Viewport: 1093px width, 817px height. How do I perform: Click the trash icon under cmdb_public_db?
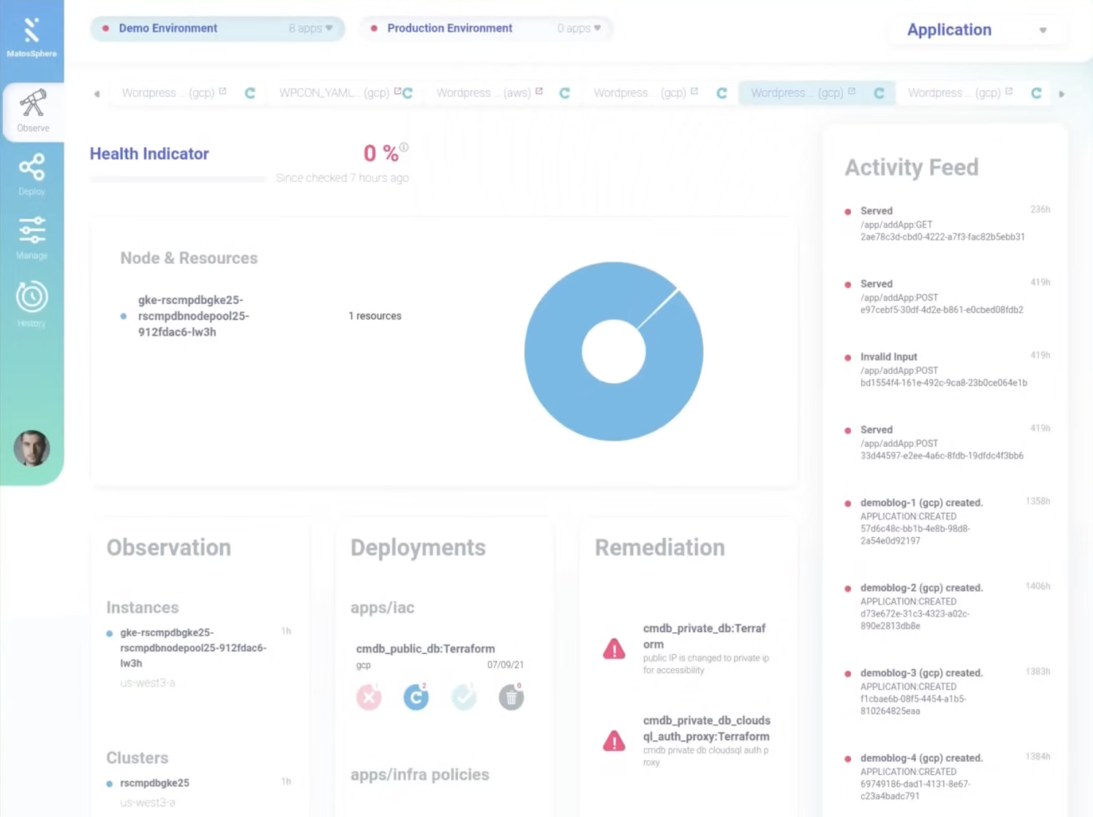click(x=511, y=697)
